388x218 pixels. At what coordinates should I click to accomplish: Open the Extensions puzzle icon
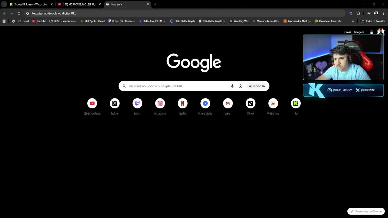(x=358, y=13)
